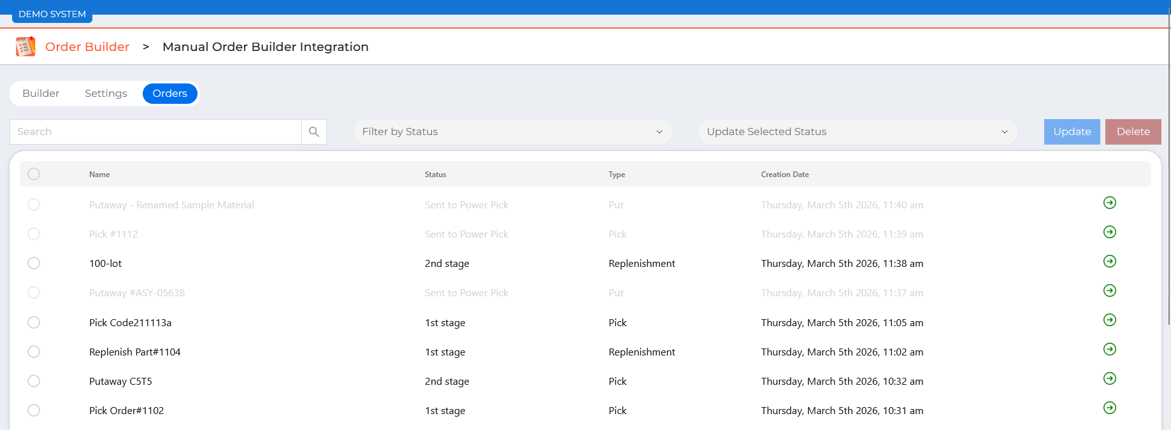Open the 100-lot order arrow icon
Viewport: 1171px width, 430px height.
(x=1109, y=261)
